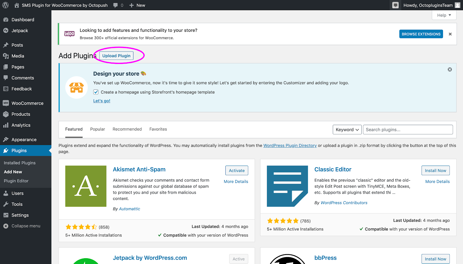The image size is (463, 264).
Task: Click the Dashboard gauge icon
Action: pos(6,20)
